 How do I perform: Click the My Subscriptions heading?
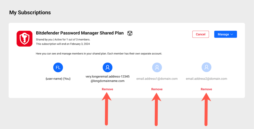click(30, 13)
